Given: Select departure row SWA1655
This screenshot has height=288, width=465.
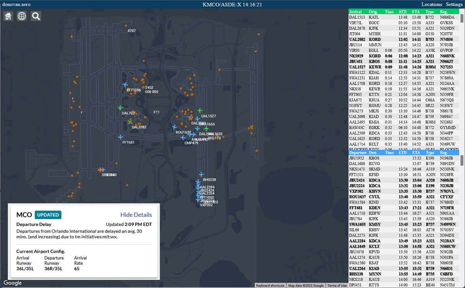Looking at the screenshot, I should click(404, 224).
